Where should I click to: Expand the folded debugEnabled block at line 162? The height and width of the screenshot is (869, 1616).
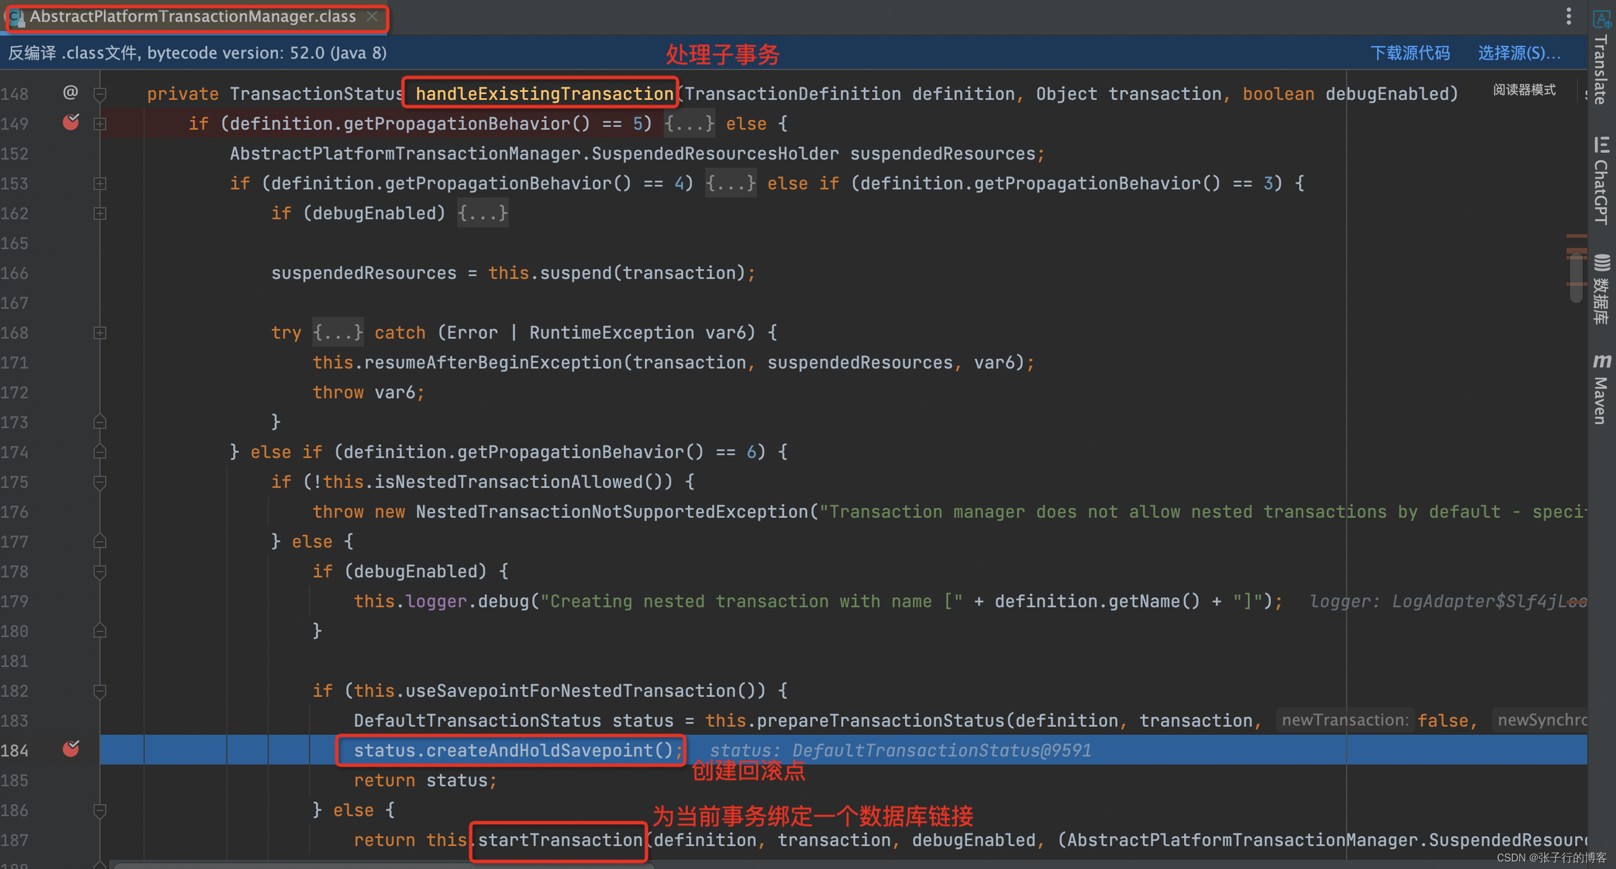click(x=99, y=214)
